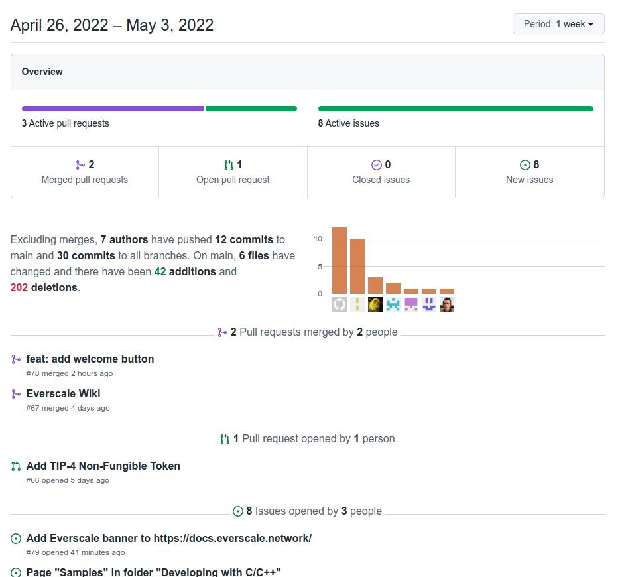This screenshot has width=620, height=577.
Task: Open the Add Everscale banner issue
Action: (168, 539)
